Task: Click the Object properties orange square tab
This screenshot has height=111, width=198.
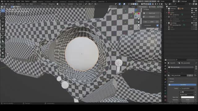Action: tap(165, 79)
